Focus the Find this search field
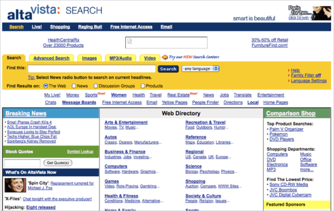The height and width of the screenshot is (211, 334). coord(92,68)
